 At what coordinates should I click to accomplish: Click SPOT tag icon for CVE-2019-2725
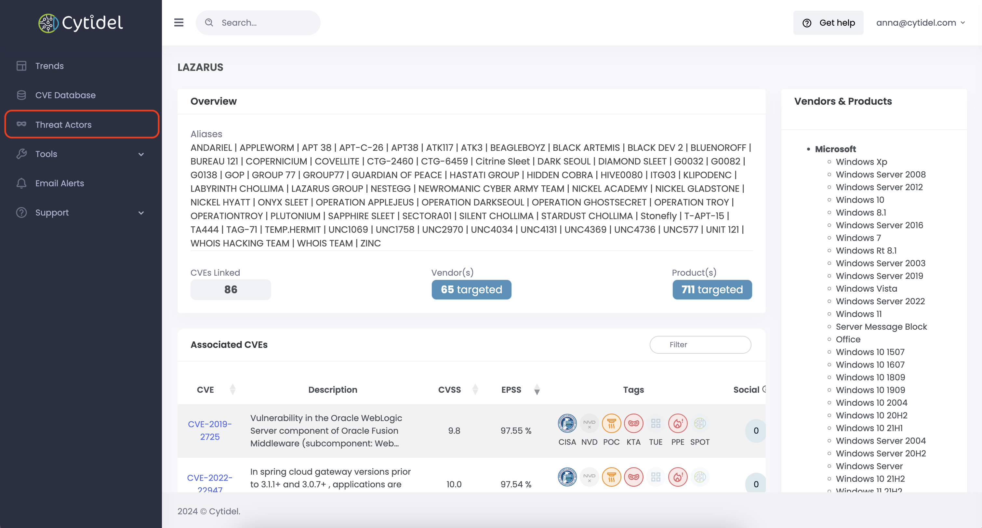(x=700, y=423)
